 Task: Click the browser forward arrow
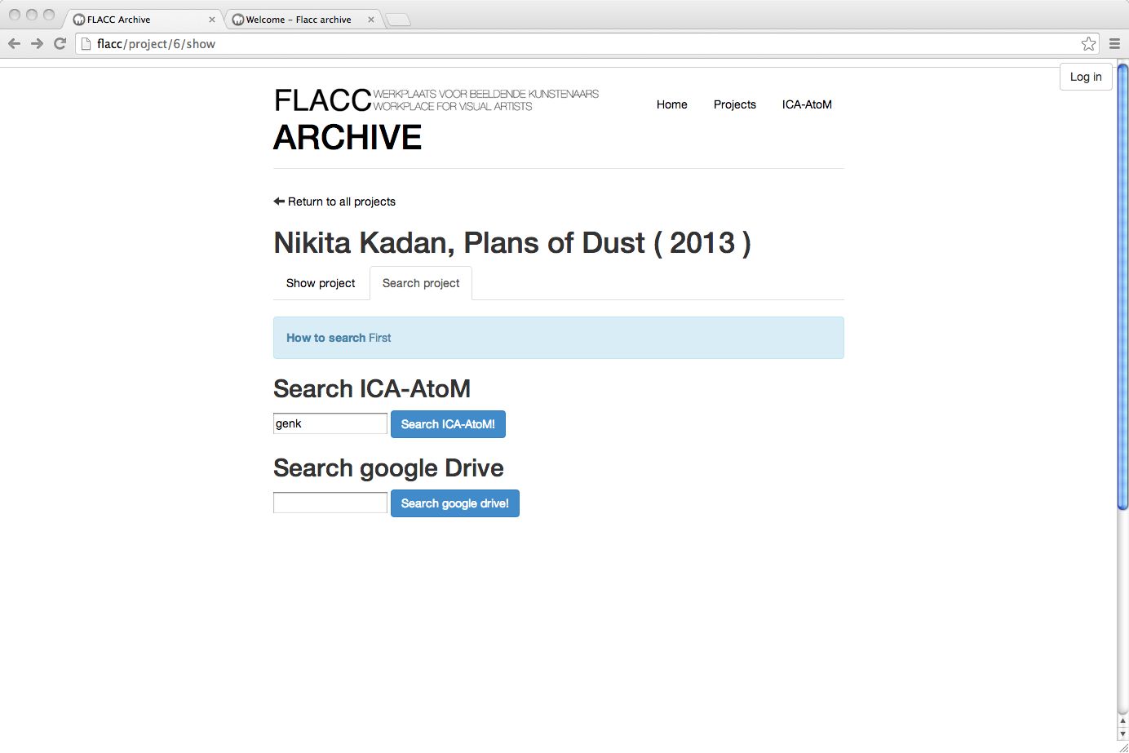37,44
